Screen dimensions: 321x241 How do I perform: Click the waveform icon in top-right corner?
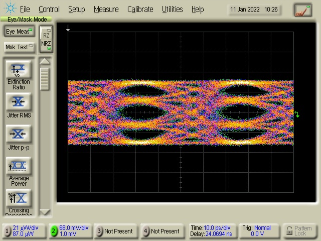302,10
